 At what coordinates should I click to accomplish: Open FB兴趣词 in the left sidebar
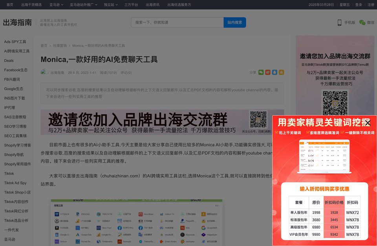(x=12, y=79)
